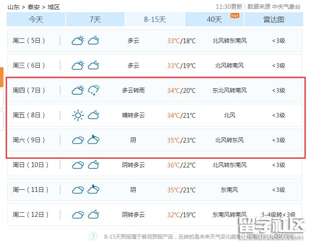Open the 今天 forecast tab

click(36, 19)
